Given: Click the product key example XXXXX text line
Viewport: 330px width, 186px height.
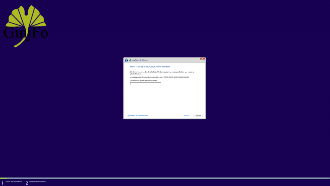Looking at the screenshot, I should pyautogui.click(x=159, y=77).
